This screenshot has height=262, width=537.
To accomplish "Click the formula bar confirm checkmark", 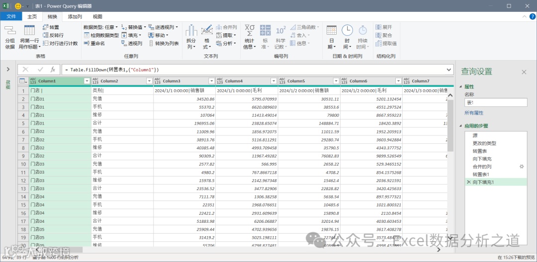I will 40,69.
